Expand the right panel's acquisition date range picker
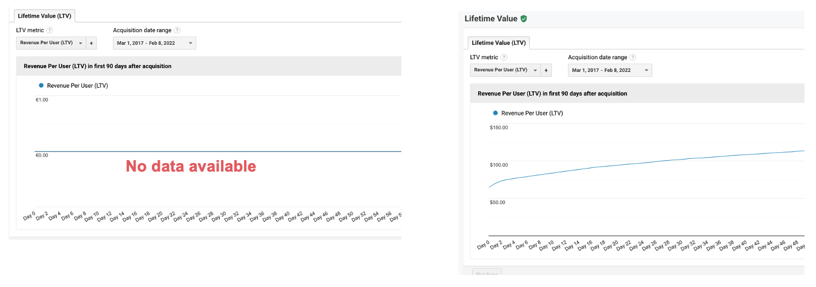Screen dimensions: 816x287 pos(610,70)
